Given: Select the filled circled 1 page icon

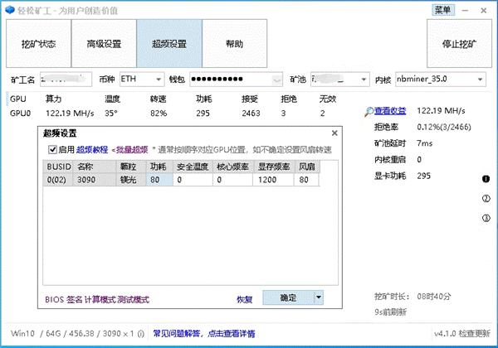Looking at the screenshot, I should pos(486,179).
